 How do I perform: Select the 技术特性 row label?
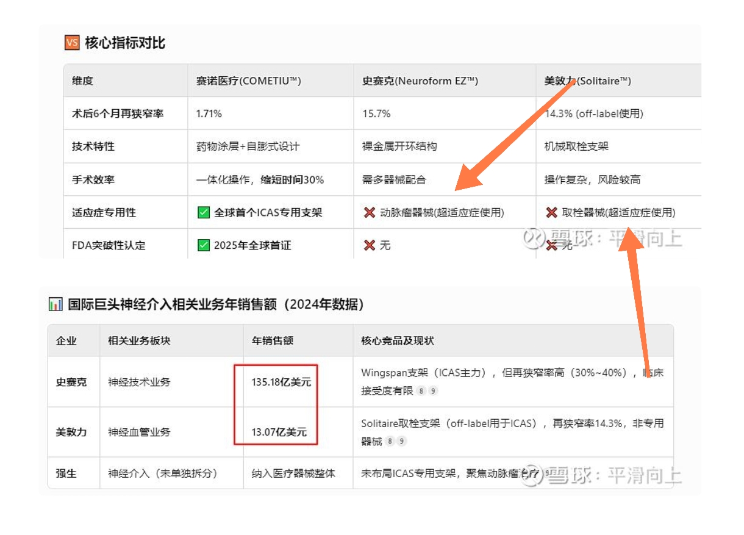93,146
